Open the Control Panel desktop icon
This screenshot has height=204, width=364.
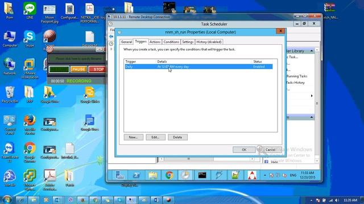point(10,124)
